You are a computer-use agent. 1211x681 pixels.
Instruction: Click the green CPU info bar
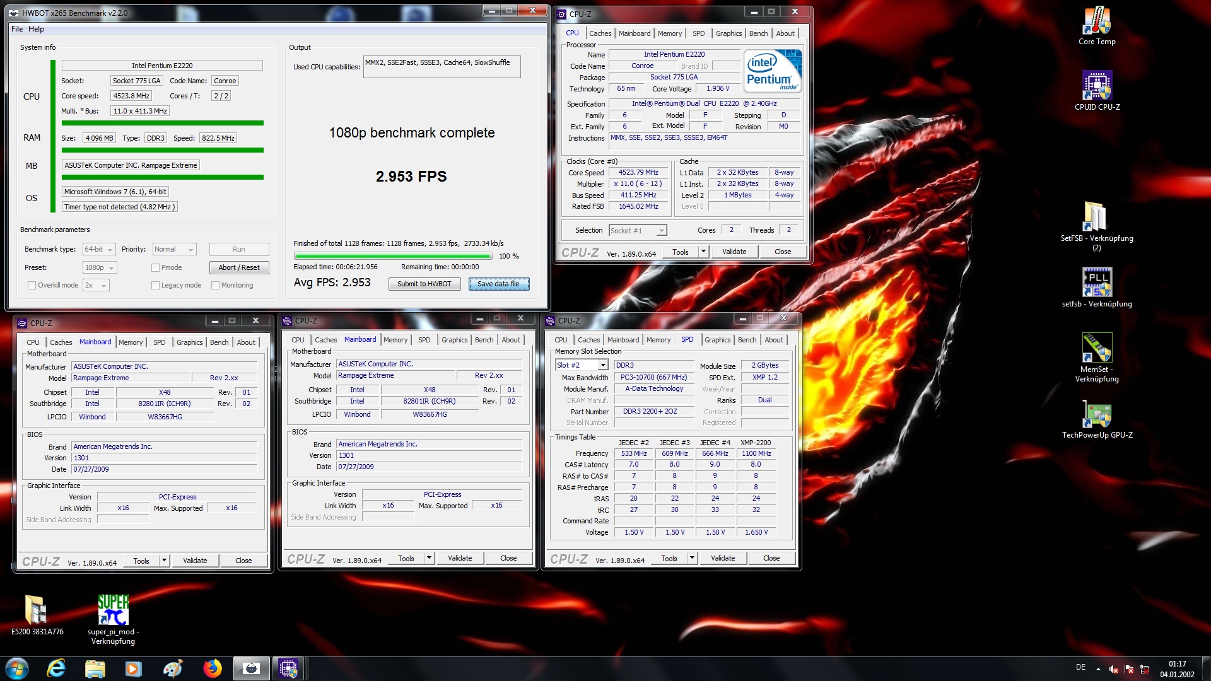pyautogui.click(x=163, y=123)
